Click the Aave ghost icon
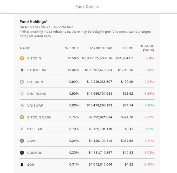The height and width of the screenshot is (173, 177). tap(22, 141)
